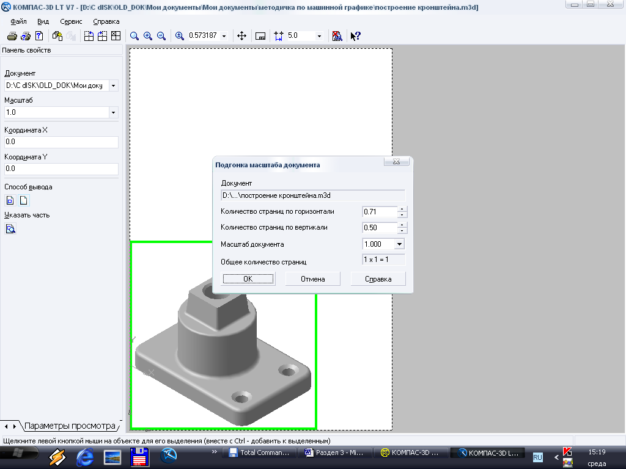Click the close preview icon with red cross
This screenshot has width=626, height=469.
[x=337, y=36]
